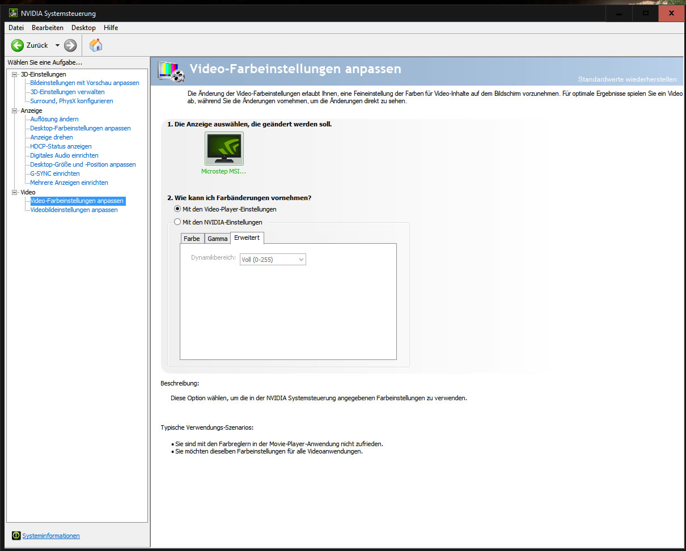Select Mit den Video-Player-Einstellungen radio button
This screenshot has height=551, width=686.
click(177, 209)
